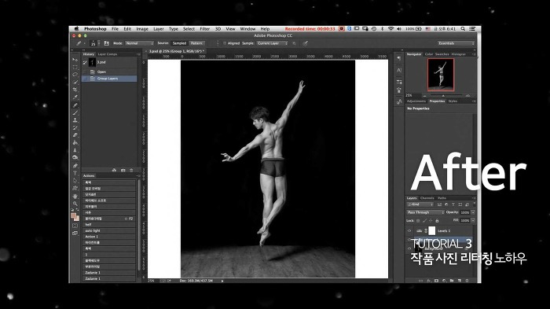
Task: Switch to the Layer Comps tab
Action: [x=108, y=54]
